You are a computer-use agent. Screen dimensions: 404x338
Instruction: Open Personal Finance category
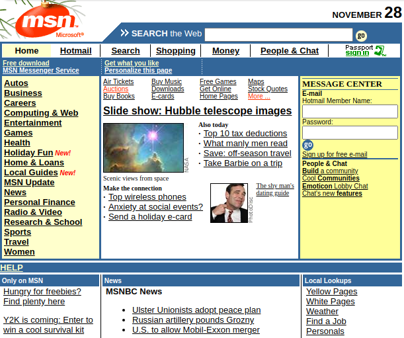pos(40,202)
